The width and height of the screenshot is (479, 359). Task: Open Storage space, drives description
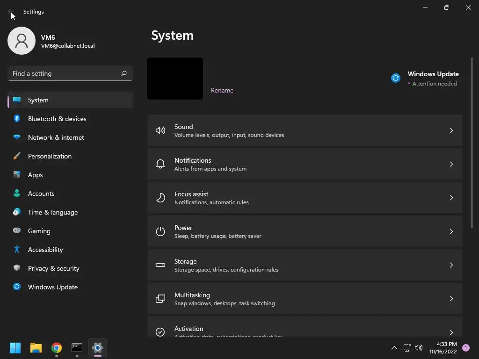tap(226, 270)
